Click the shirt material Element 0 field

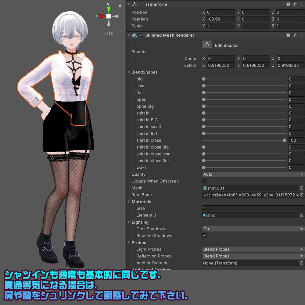(250, 215)
